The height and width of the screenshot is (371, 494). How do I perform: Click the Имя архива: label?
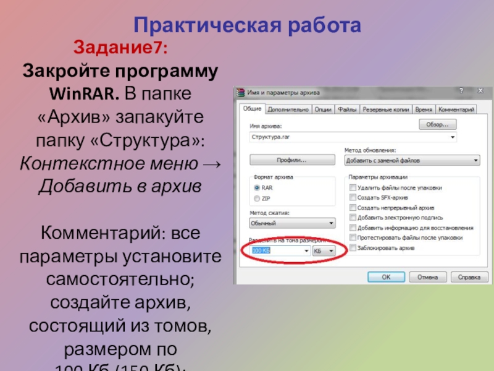click(x=266, y=126)
